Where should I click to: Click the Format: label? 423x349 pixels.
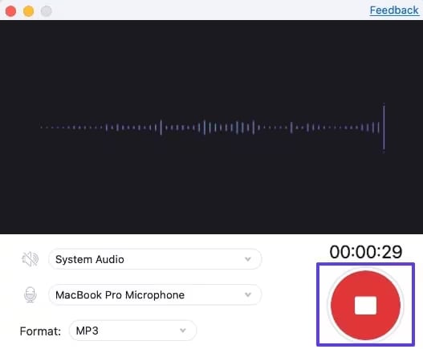tap(40, 331)
